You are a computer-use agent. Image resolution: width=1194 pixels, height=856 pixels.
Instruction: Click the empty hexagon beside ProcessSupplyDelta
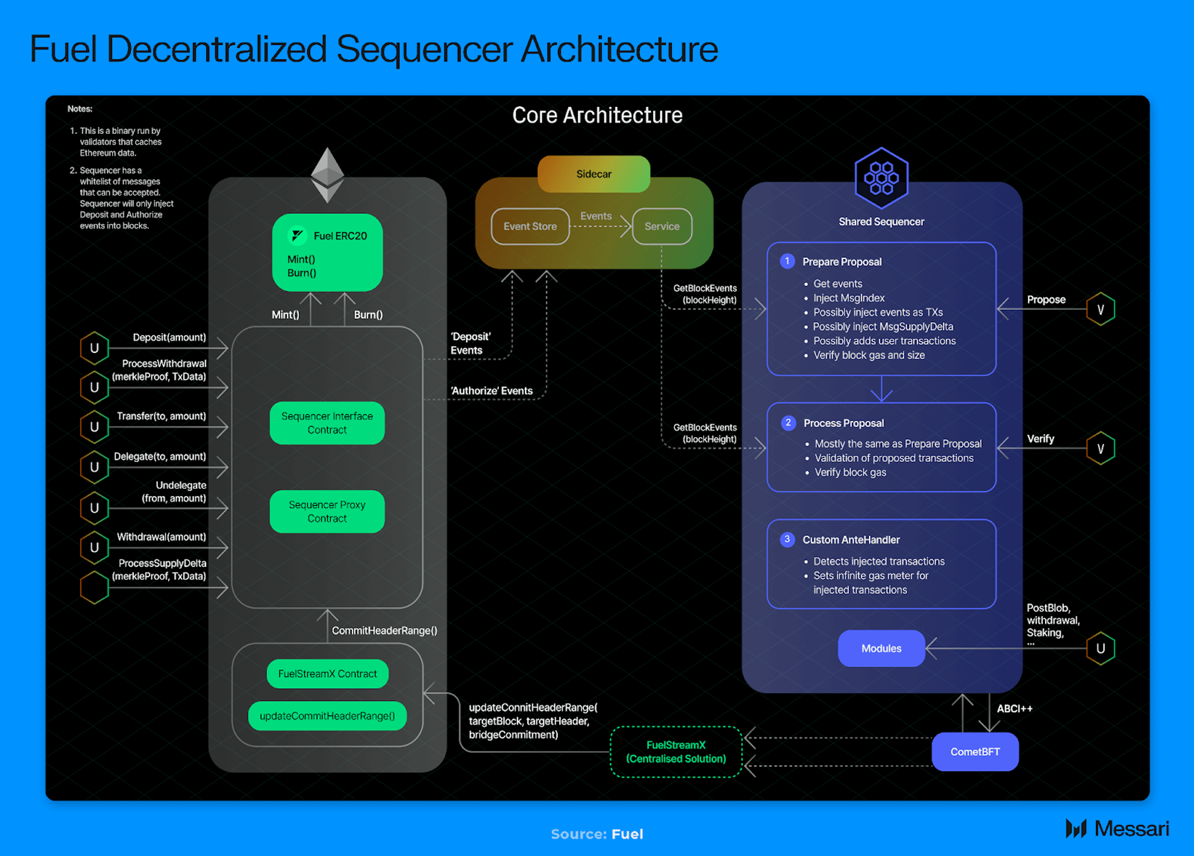(94, 588)
